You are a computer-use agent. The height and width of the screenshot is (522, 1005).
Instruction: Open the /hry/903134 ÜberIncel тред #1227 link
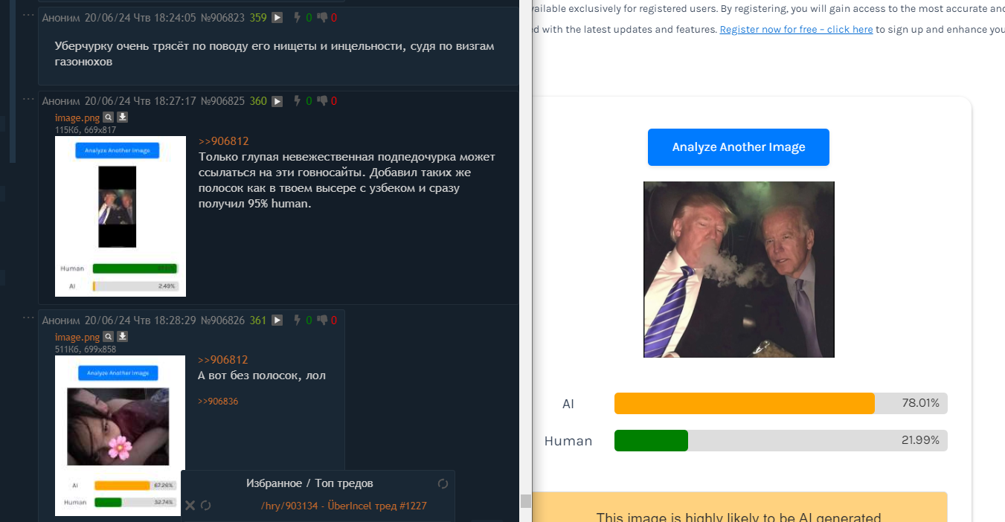tap(344, 506)
